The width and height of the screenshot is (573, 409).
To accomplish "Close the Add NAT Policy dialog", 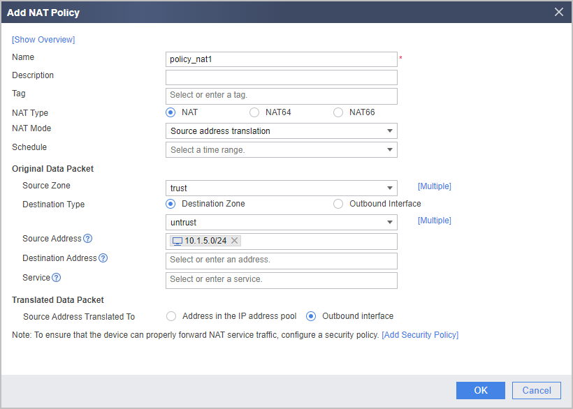I will 559,12.
